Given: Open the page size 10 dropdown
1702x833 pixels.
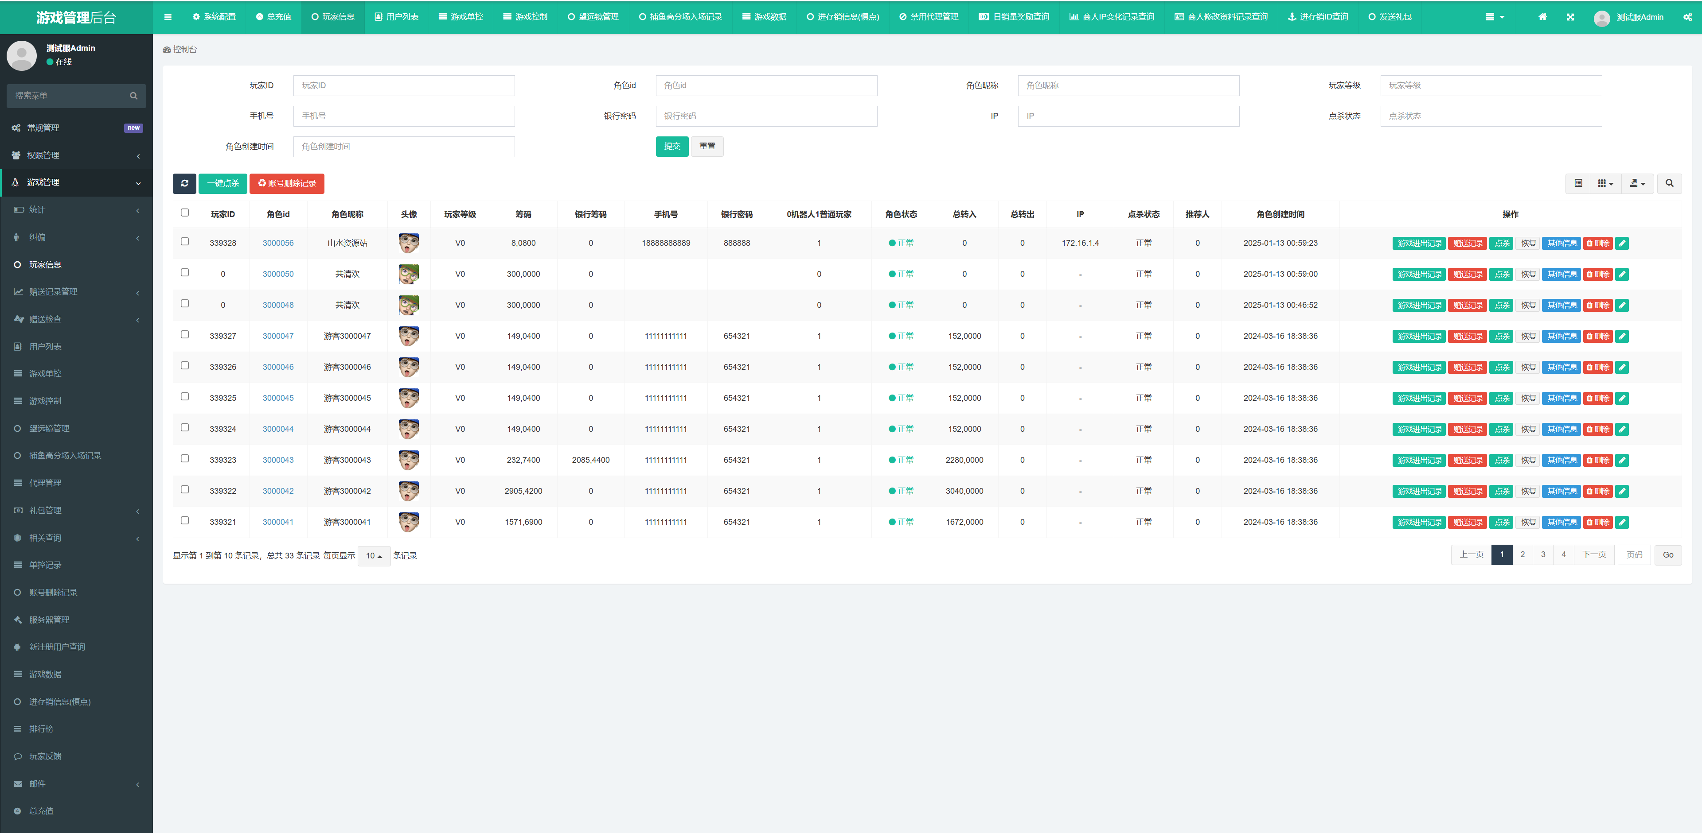Looking at the screenshot, I should 374,556.
